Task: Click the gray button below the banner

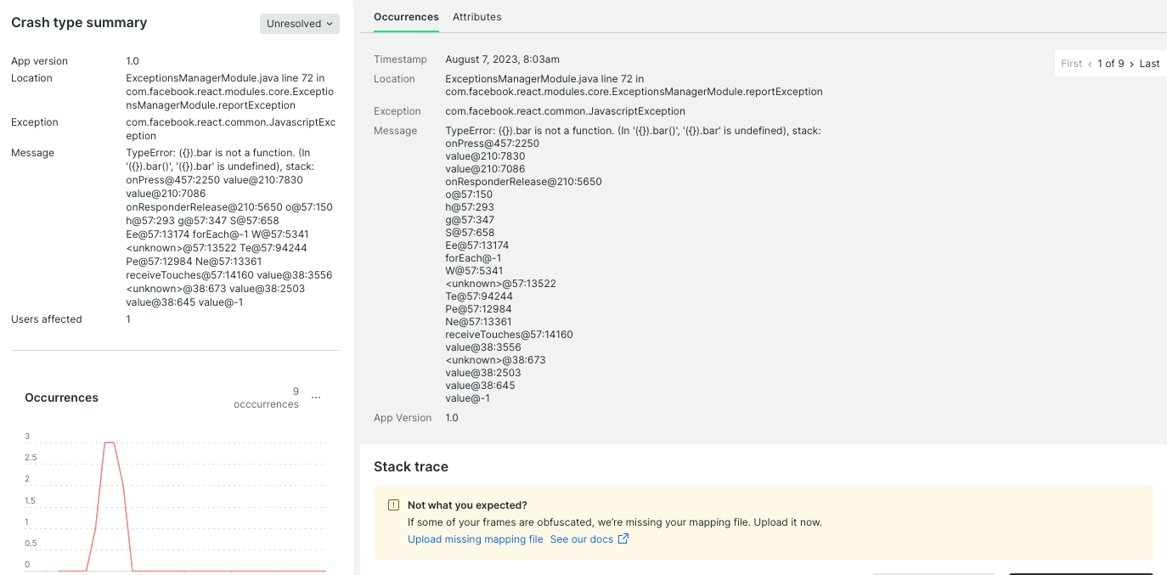Action: tap(933, 572)
